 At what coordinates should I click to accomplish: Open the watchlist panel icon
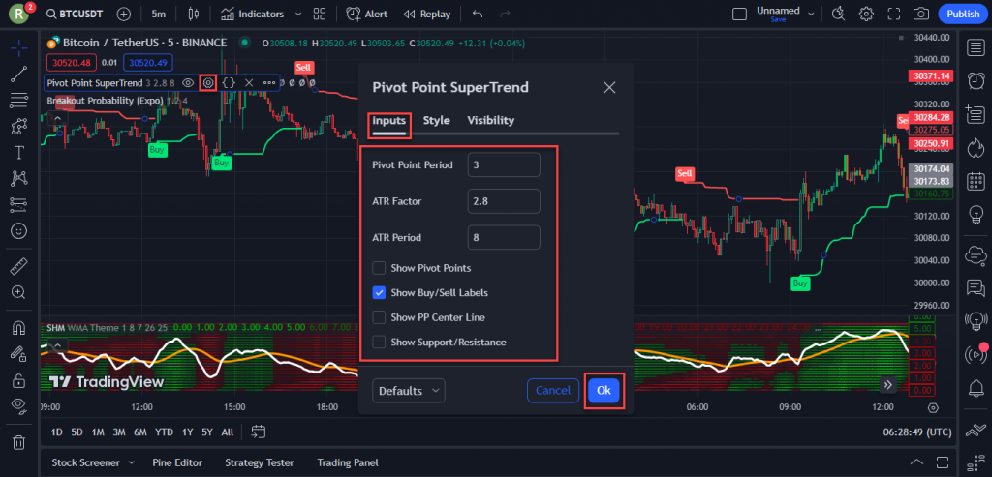pyautogui.click(x=976, y=47)
